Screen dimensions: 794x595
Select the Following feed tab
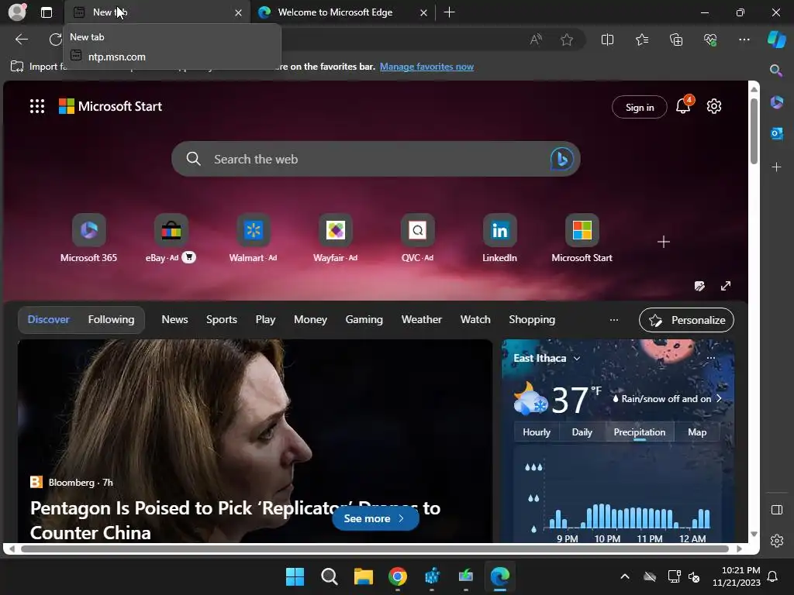click(x=111, y=319)
